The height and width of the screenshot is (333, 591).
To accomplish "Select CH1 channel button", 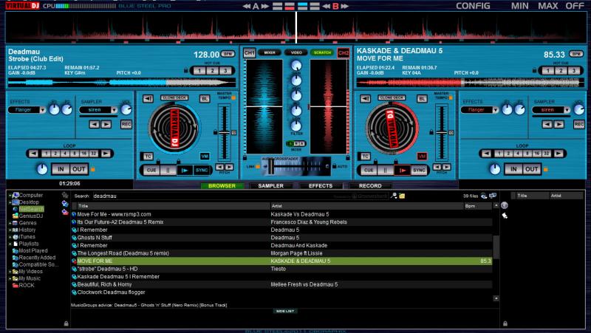I will click(249, 53).
